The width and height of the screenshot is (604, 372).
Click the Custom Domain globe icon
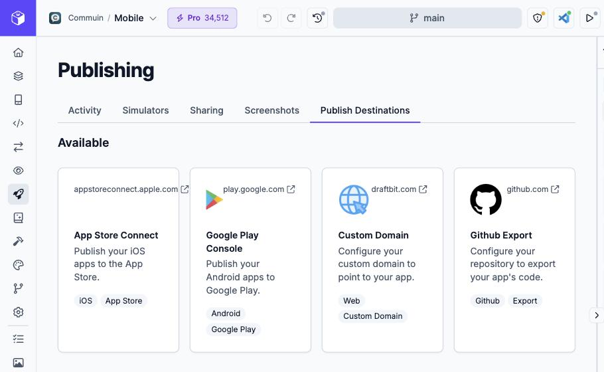pyautogui.click(x=354, y=200)
